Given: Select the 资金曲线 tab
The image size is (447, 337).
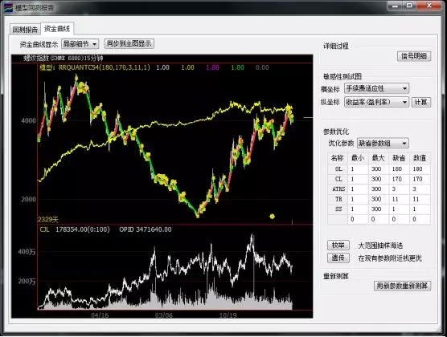Looking at the screenshot, I should (57, 28).
